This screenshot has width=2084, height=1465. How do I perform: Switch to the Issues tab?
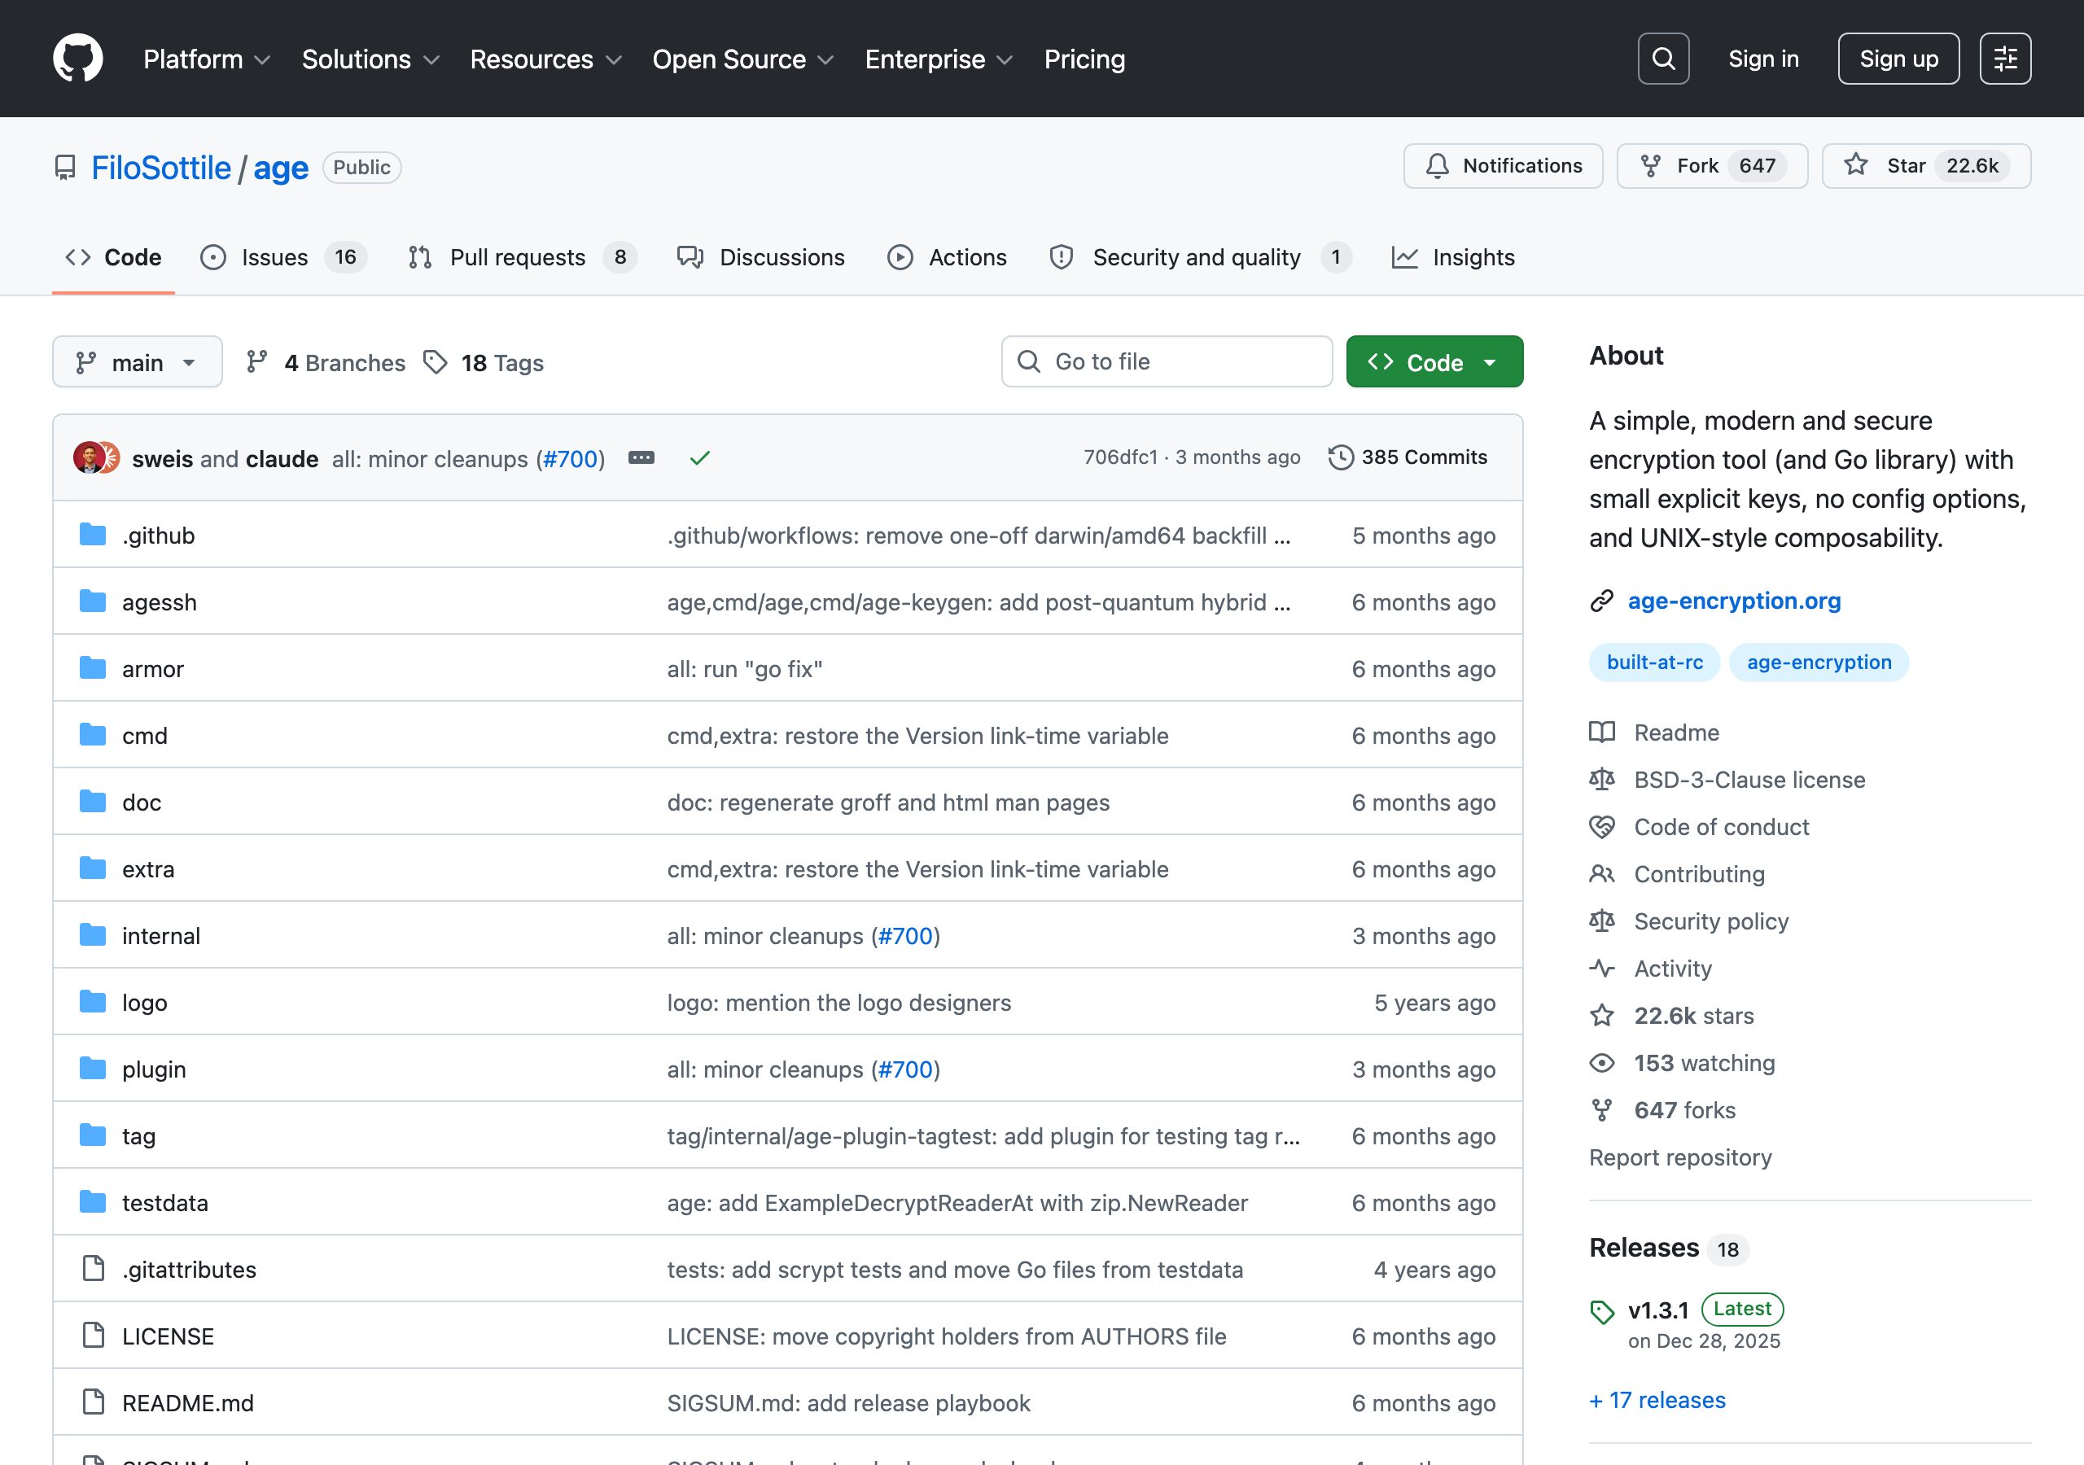(x=283, y=258)
